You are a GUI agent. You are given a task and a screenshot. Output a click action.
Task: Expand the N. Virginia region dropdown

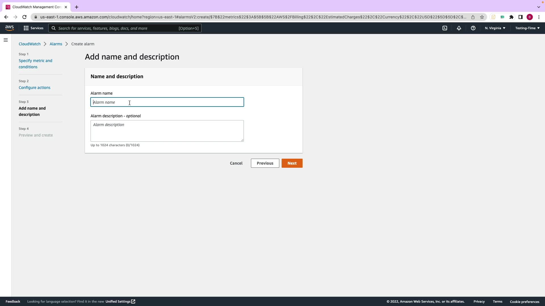click(495, 28)
